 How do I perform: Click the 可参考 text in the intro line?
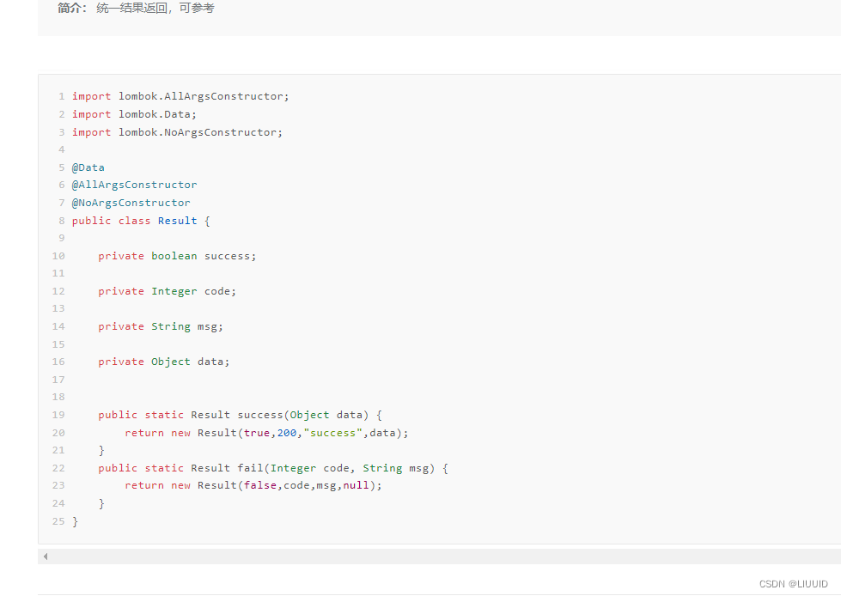coord(197,8)
